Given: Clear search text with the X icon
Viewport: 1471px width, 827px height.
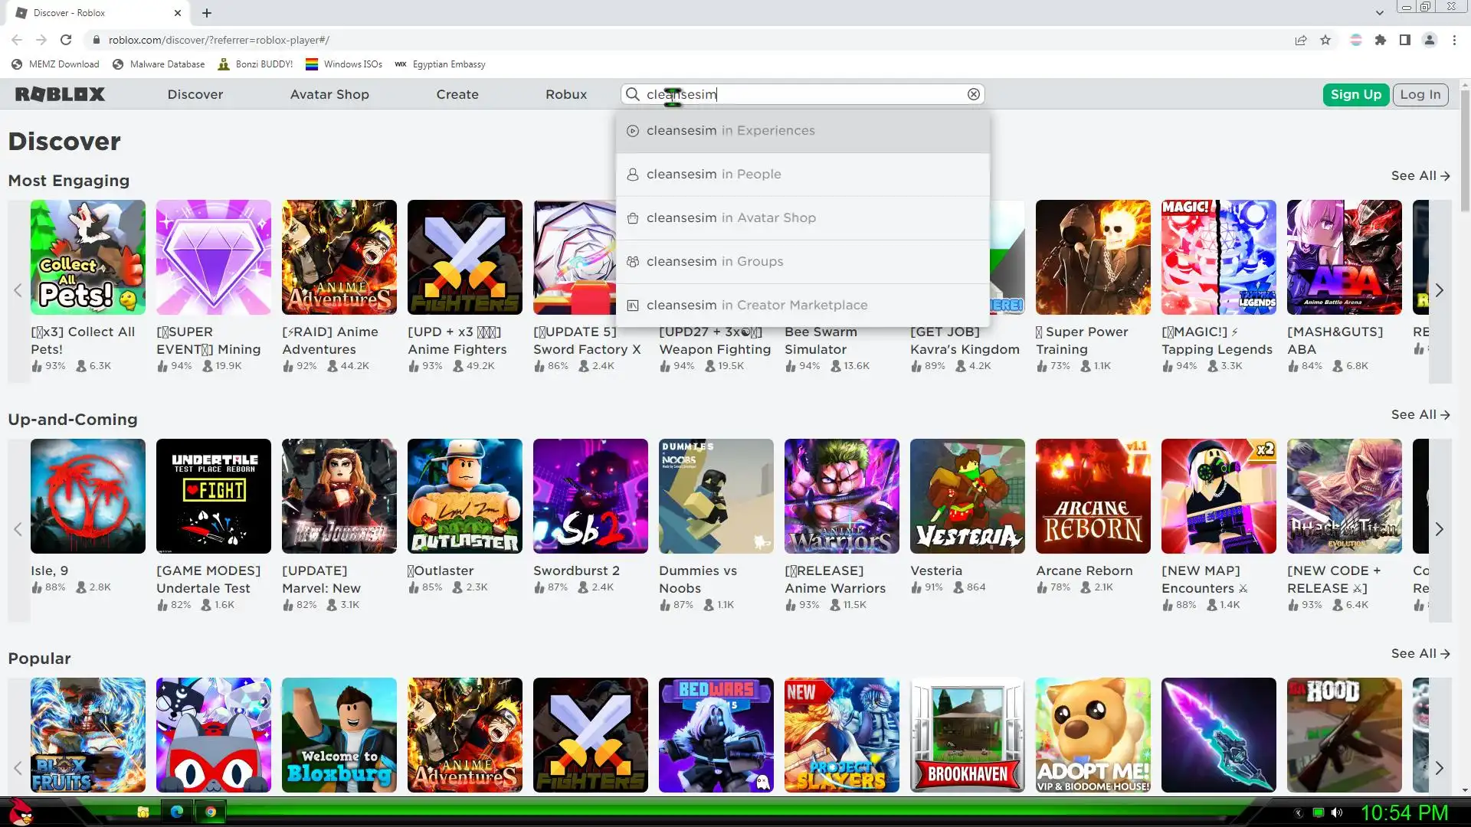Looking at the screenshot, I should click(x=973, y=94).
